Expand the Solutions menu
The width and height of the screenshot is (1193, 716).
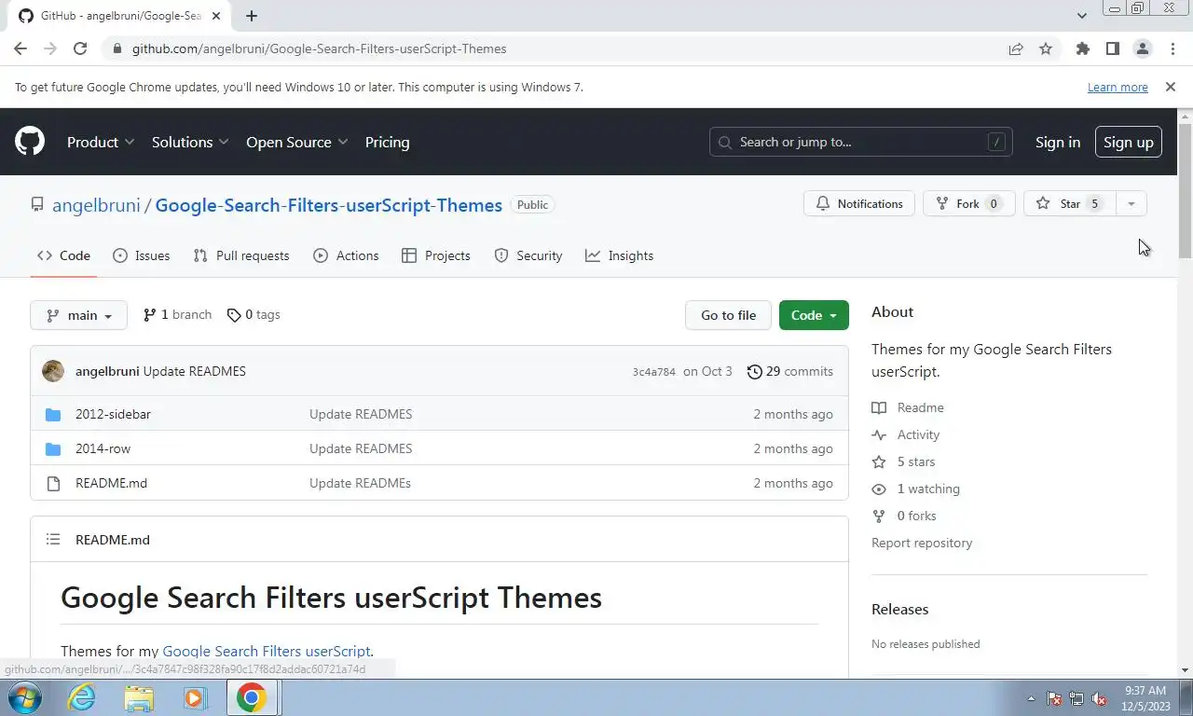(190, 142)
